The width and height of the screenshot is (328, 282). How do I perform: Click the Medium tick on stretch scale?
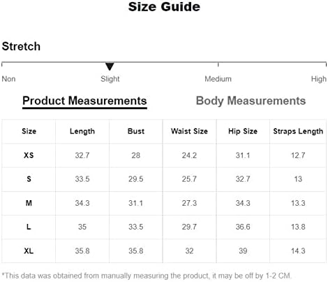tap(218, 64)
